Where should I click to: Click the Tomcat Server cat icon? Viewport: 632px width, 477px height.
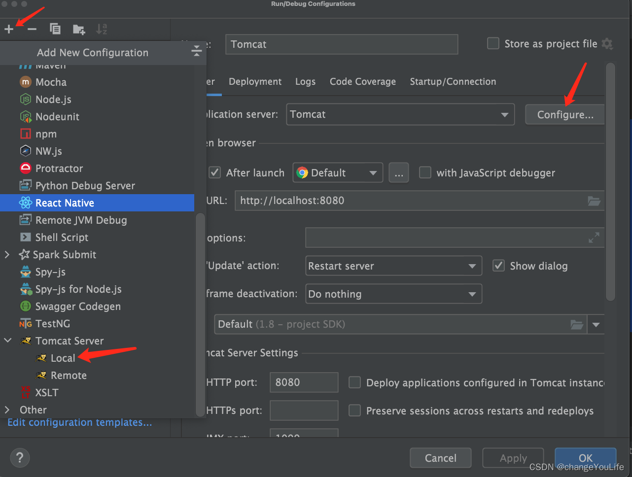tap(26, 341)
